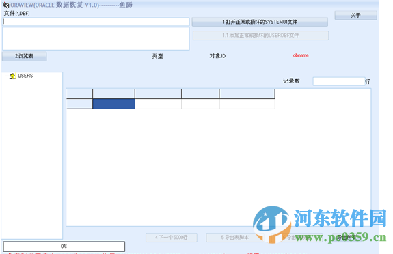Image resolution: width=393 pixels, height=254 pixels.
Task: Click the 0% progress bar
Action: coord(64,246)
